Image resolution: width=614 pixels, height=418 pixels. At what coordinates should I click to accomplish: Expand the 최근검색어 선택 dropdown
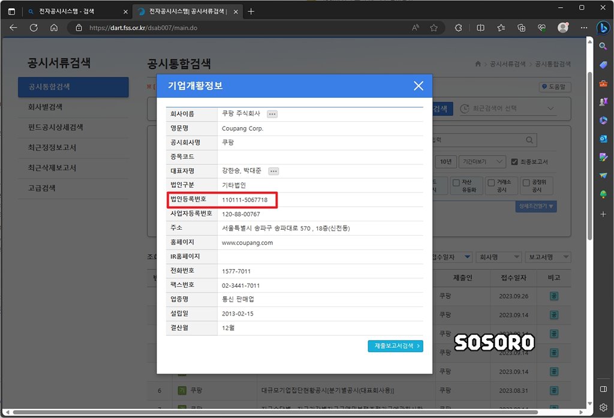[x=508, y=109]
